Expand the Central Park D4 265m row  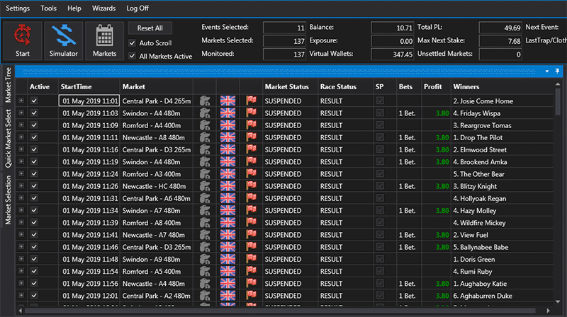21,100
